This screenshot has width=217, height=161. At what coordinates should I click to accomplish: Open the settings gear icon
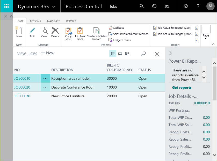[185, 6]
